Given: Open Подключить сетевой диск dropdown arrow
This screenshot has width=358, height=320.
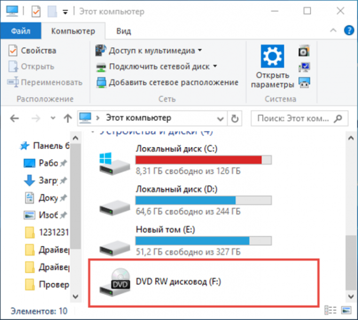Looking at the screenshot, I should pos(215,66).
